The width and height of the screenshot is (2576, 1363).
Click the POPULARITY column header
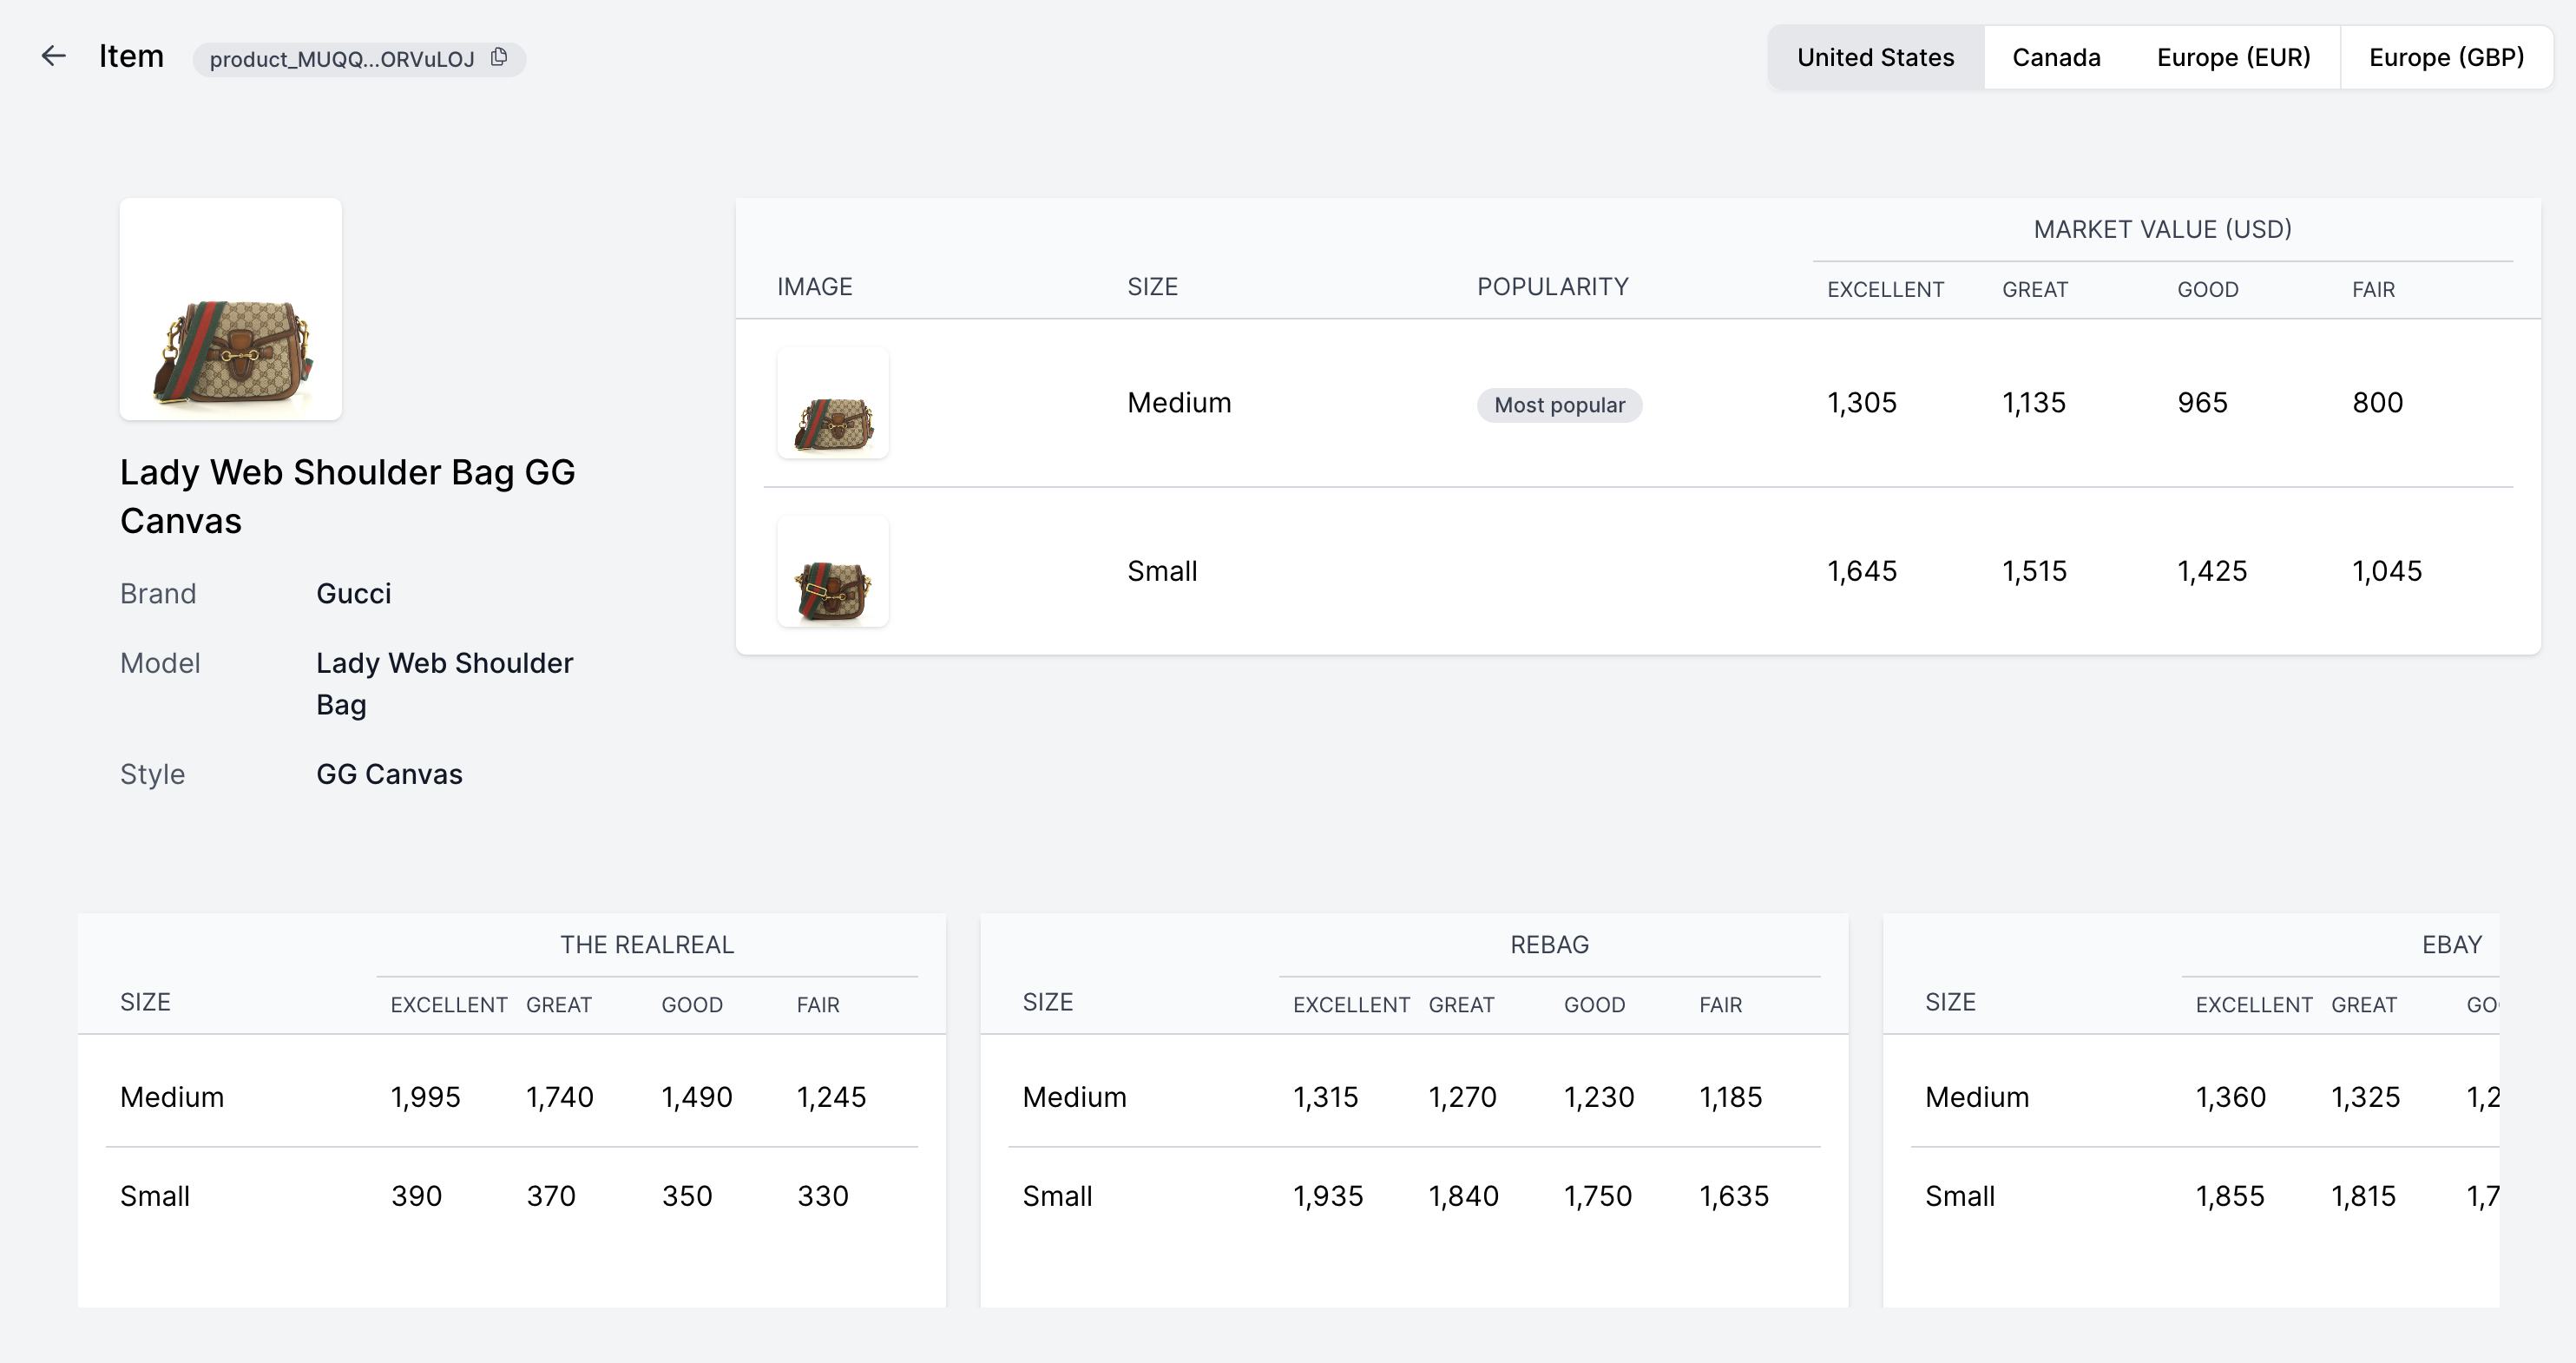click(x=1552, y=287)
